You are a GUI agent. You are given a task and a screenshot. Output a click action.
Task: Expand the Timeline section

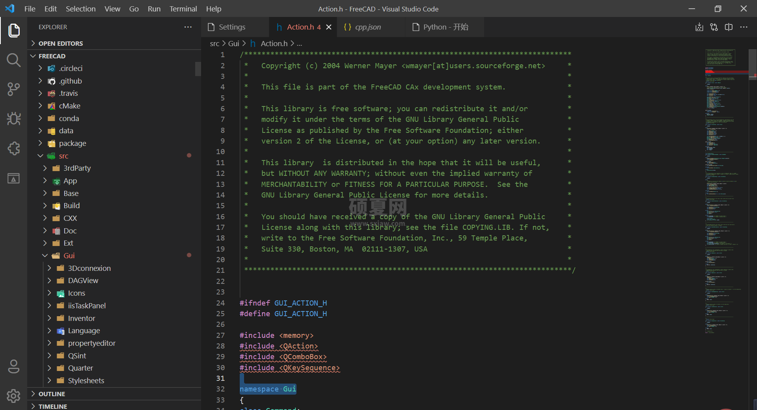click(x=114, y=406)
